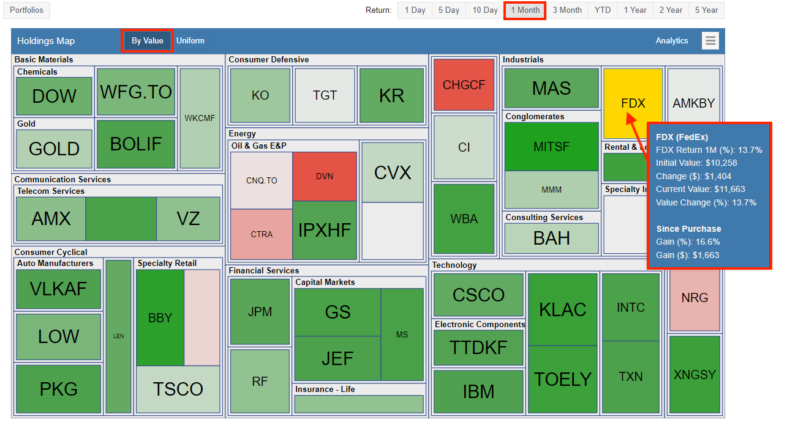787x425 pixels.
Task: Click the KLAC holding tile
Action: [563, 310]
